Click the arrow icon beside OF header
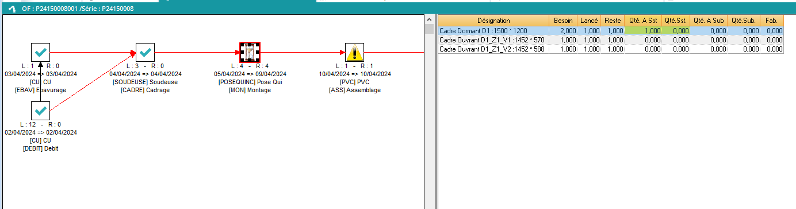This screenshot has height=209, width=796. coord(12,9)
